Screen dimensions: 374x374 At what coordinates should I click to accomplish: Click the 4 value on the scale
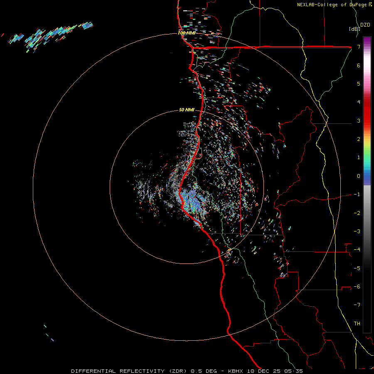click(x=359, y=102)
